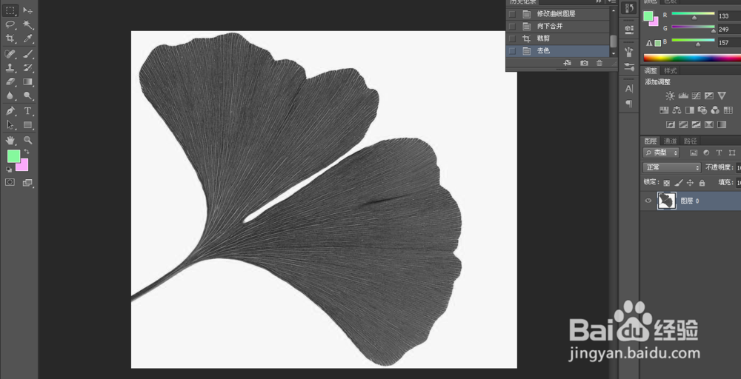Select the Lasso tool
This screenshot has width=741, height=379.
[10, 24]
